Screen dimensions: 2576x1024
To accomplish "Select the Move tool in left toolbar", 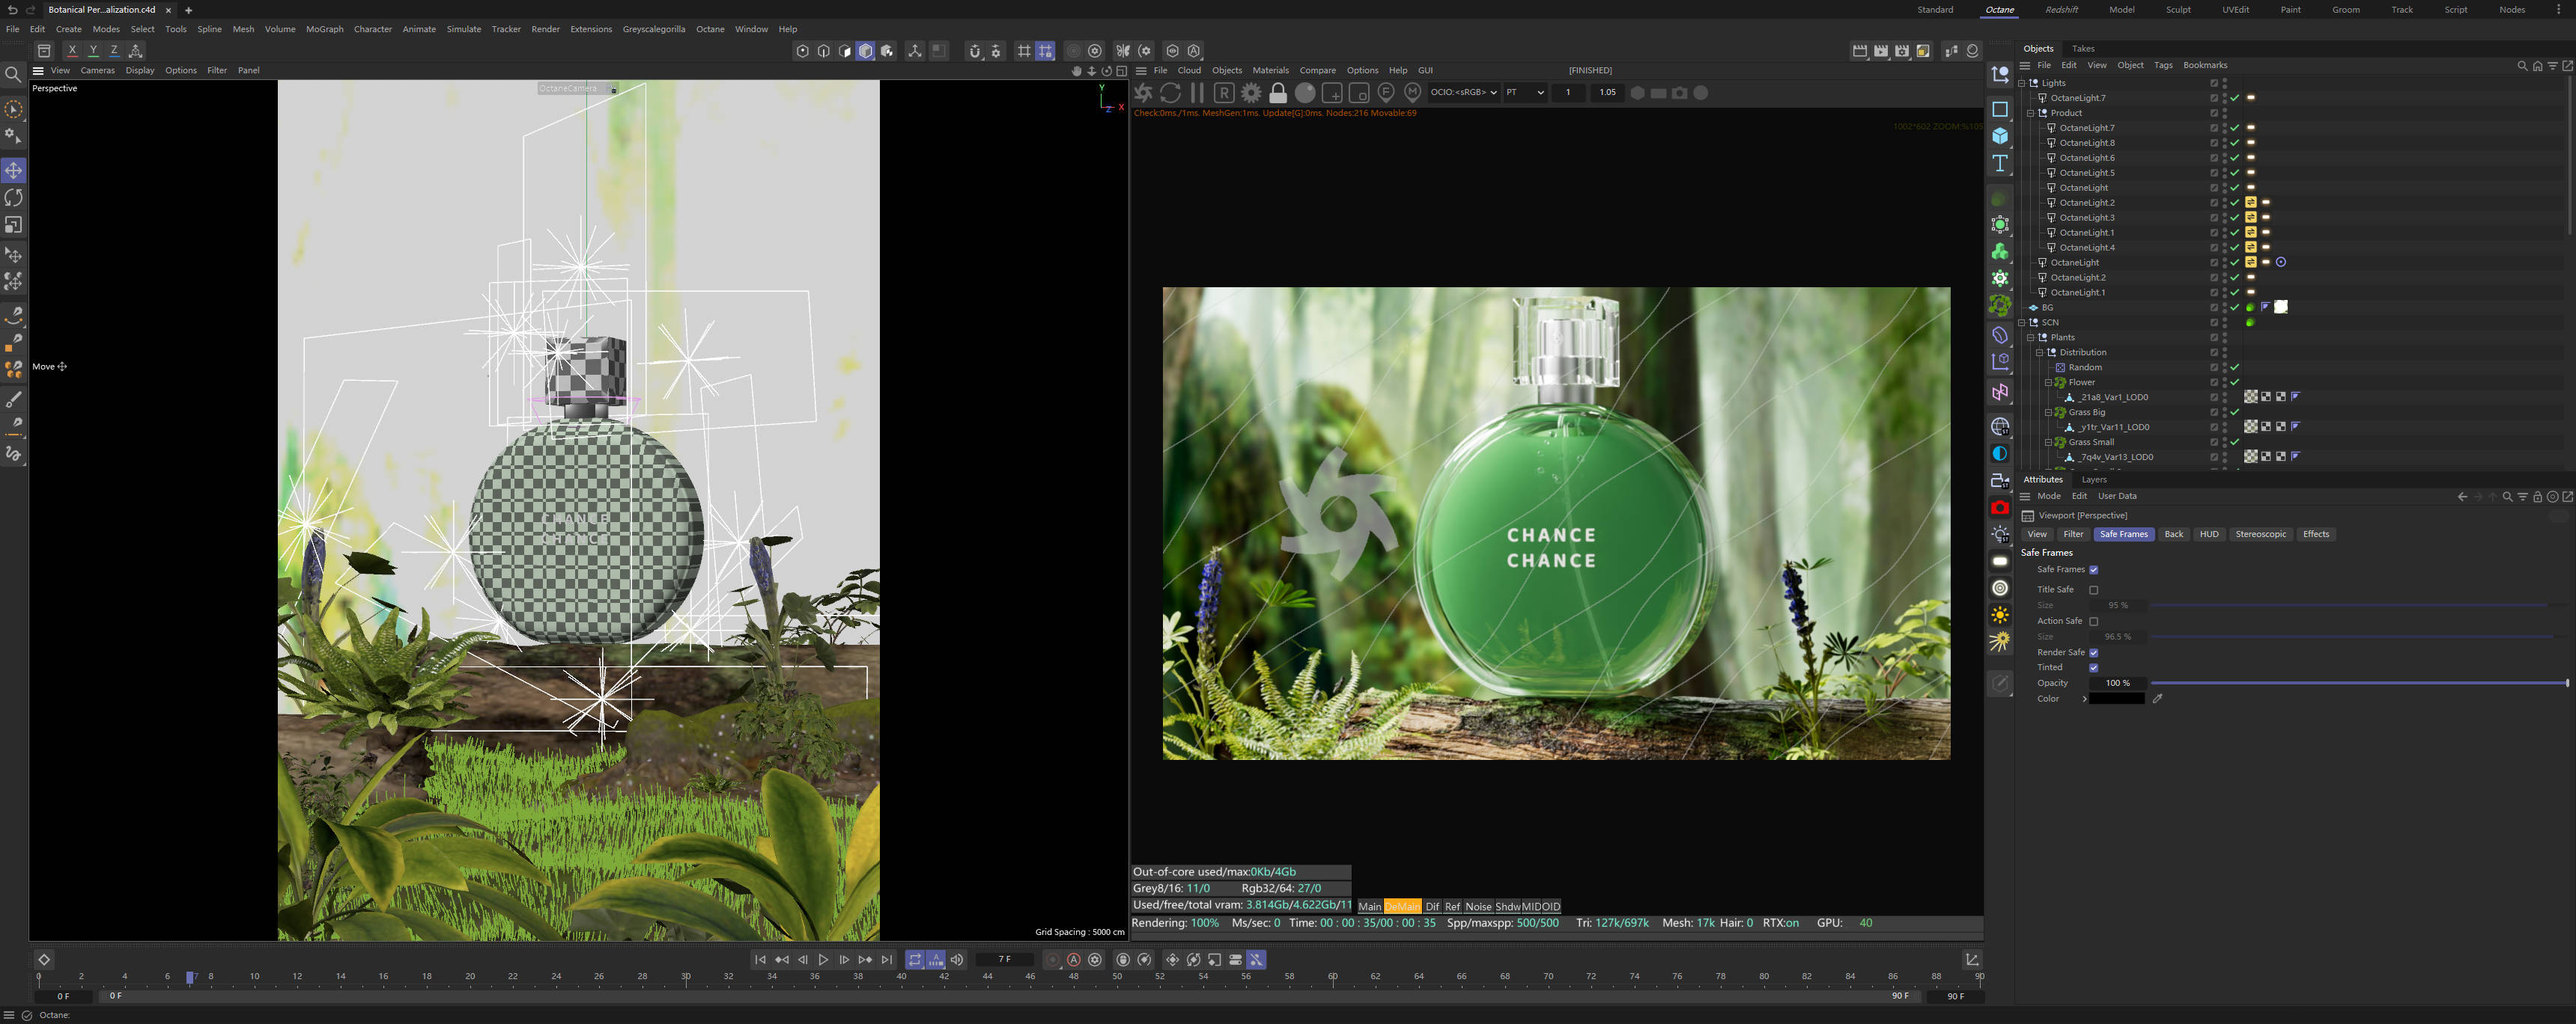I will 14,170.
